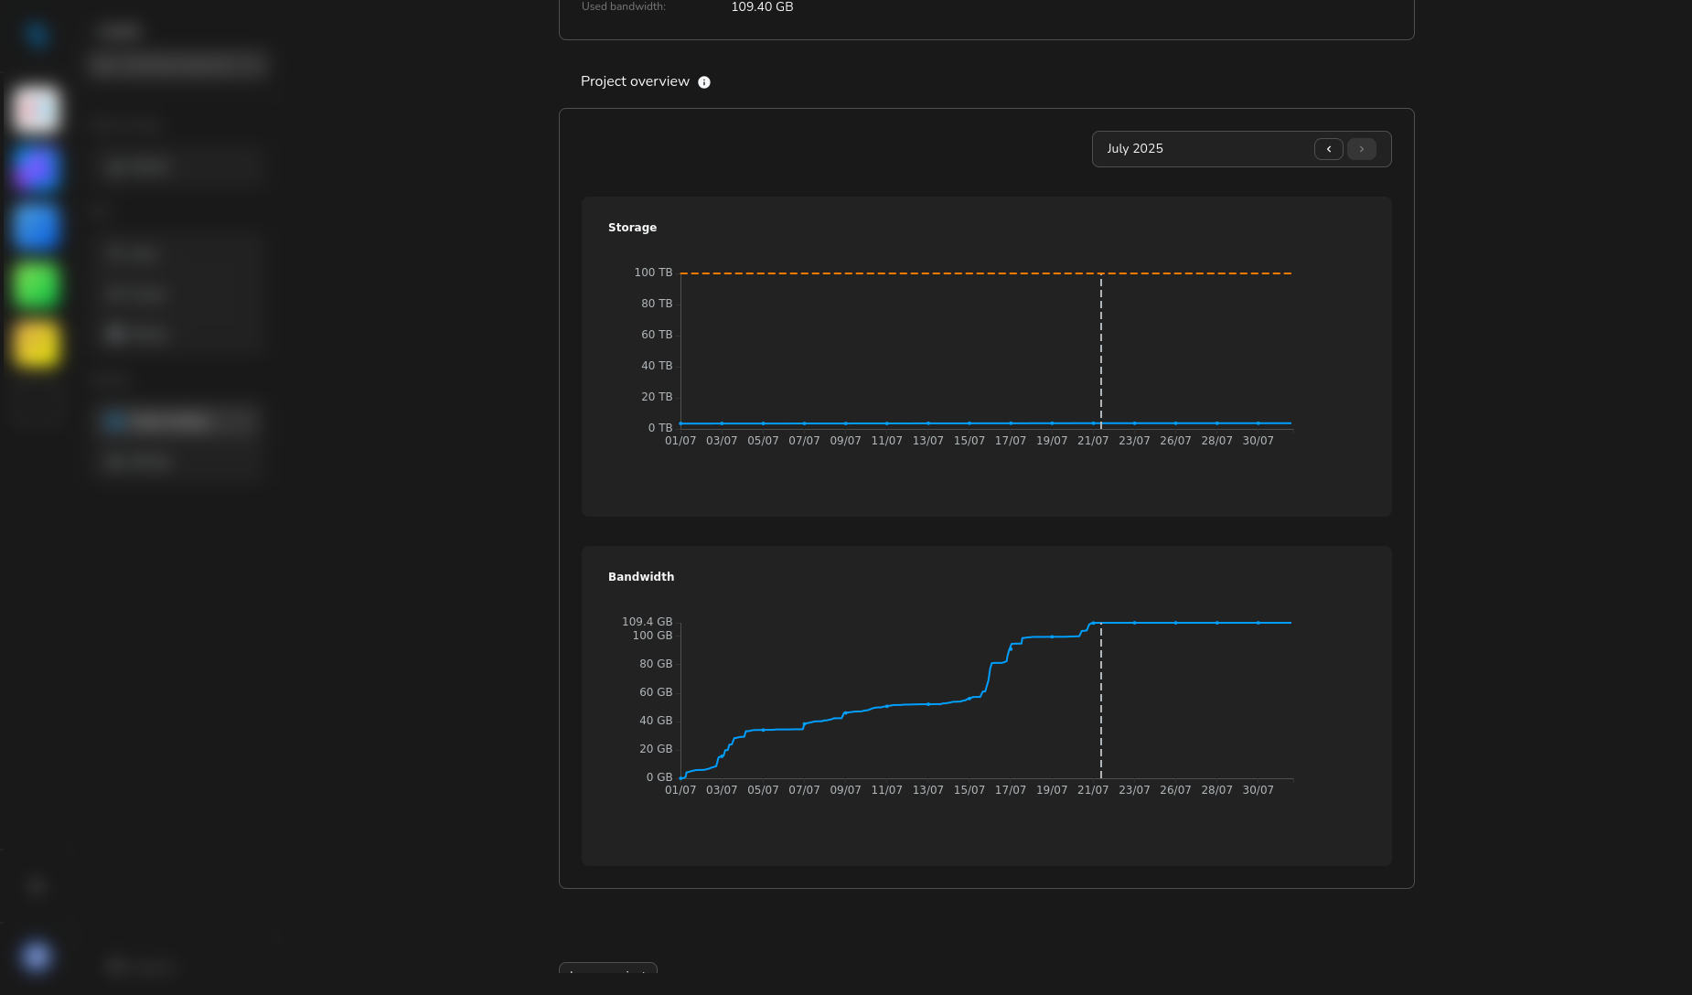
Task: Click the 0 TB axis label
Action: (660, 428)
